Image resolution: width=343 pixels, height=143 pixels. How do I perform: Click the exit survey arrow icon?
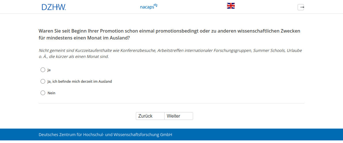(301, 7)
